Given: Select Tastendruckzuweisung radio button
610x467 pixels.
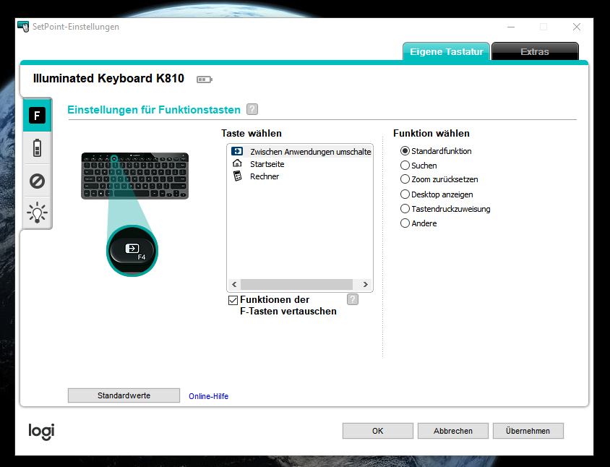Looking at the screenshot, I should (405, 209).
